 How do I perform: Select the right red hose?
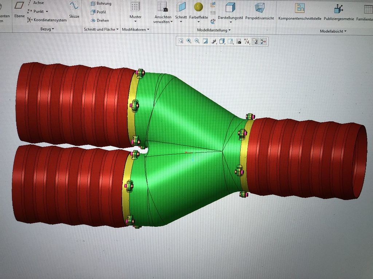click(307, 159)
